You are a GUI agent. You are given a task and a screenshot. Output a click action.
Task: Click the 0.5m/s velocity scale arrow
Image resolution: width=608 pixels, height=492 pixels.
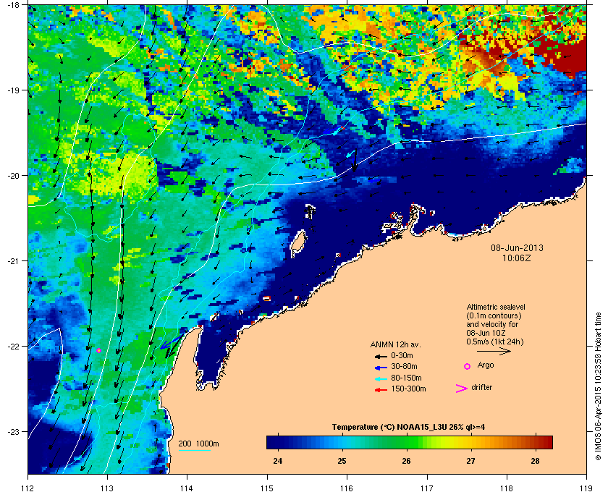click(494, 352)
